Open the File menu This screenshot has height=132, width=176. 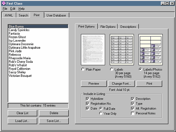(5, 9)
